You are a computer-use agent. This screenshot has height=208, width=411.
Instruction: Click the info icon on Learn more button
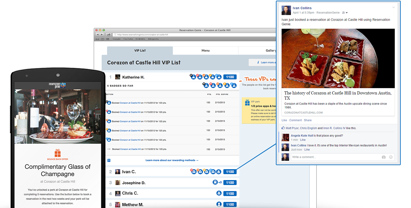[258, 62]
